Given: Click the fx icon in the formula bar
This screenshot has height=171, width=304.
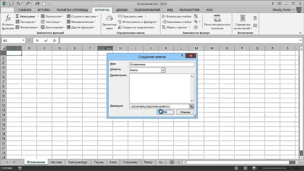Looking at the screenshot, I should (x=54, y=41).
